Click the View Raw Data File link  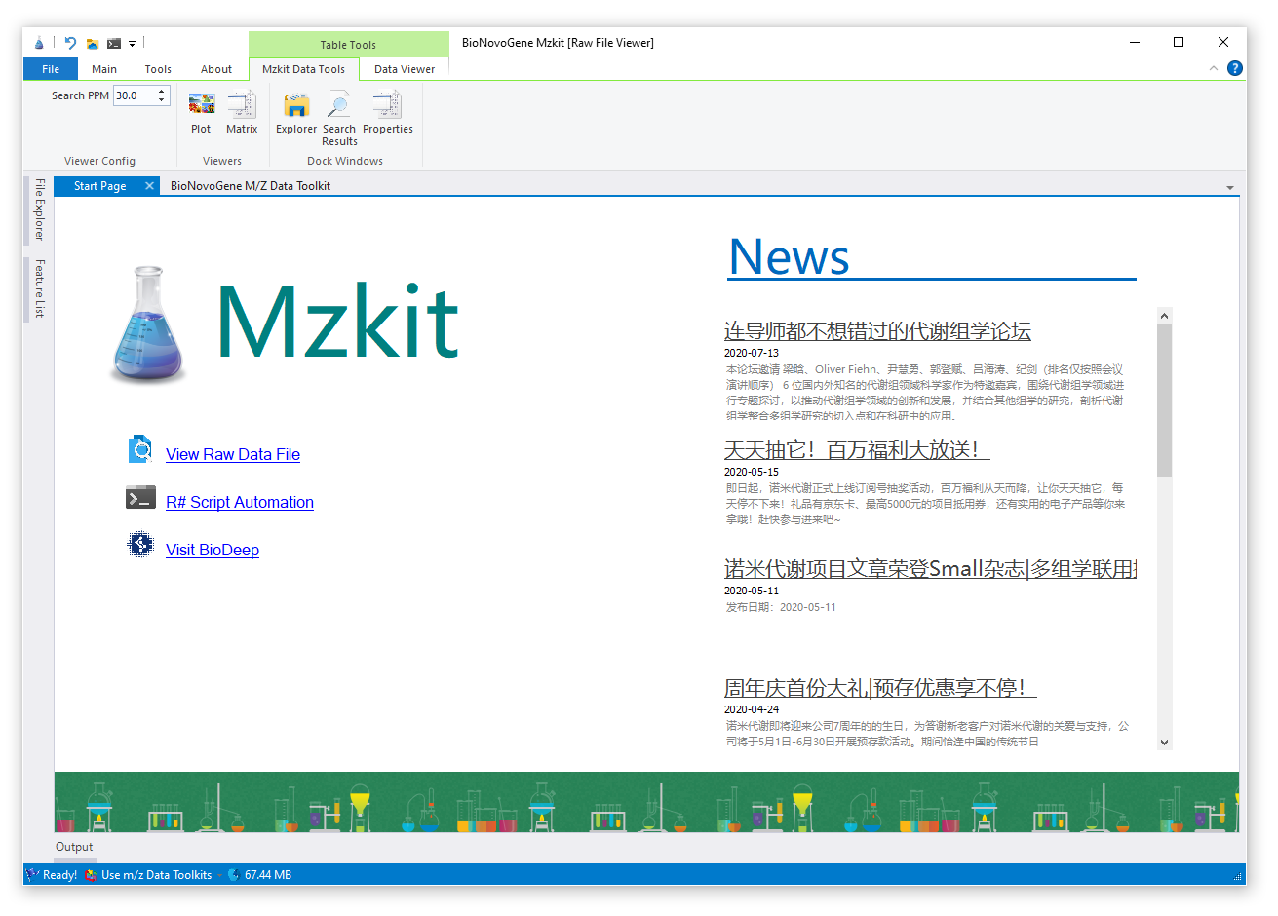[233, 454]
